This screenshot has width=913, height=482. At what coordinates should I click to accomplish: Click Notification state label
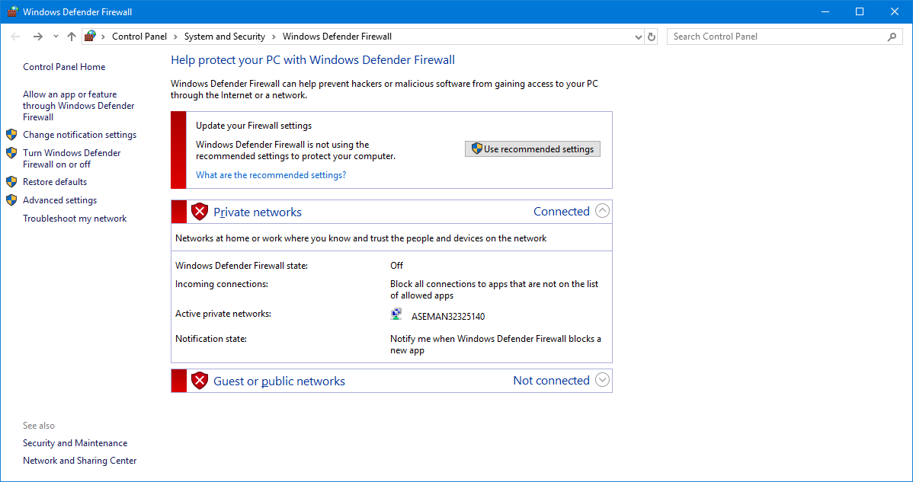point(211,338)
